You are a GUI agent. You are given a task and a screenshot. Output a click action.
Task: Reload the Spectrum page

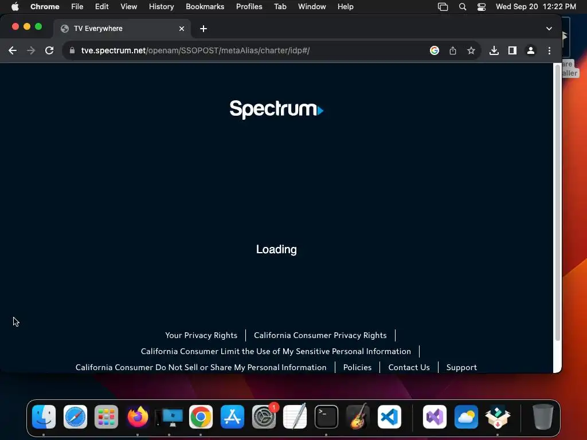point(49,50)
